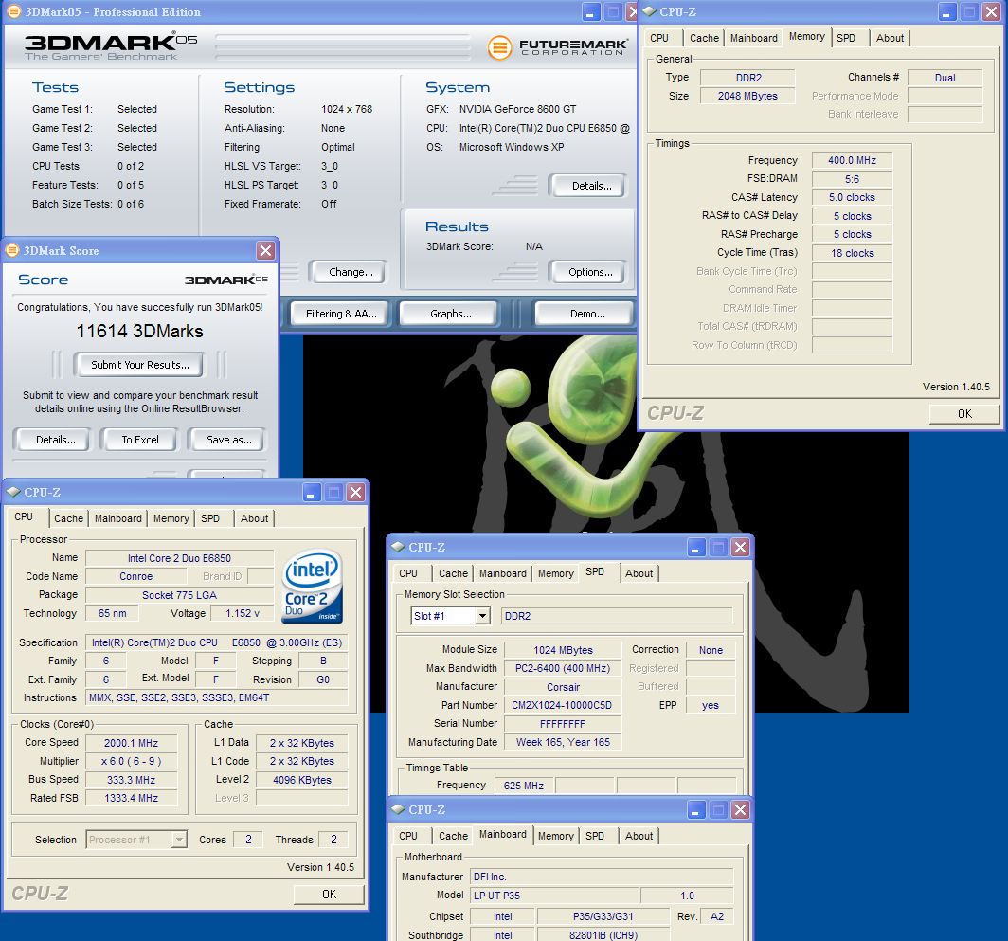Launch the Demo... button
Viewport: 1008px width, 941px height.
pos(586,314)
